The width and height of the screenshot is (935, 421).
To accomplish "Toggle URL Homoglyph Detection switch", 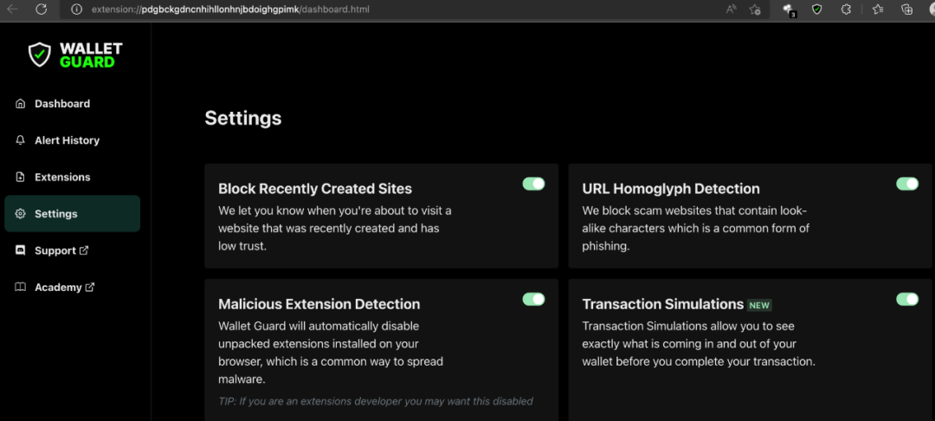I will (907, 184).
